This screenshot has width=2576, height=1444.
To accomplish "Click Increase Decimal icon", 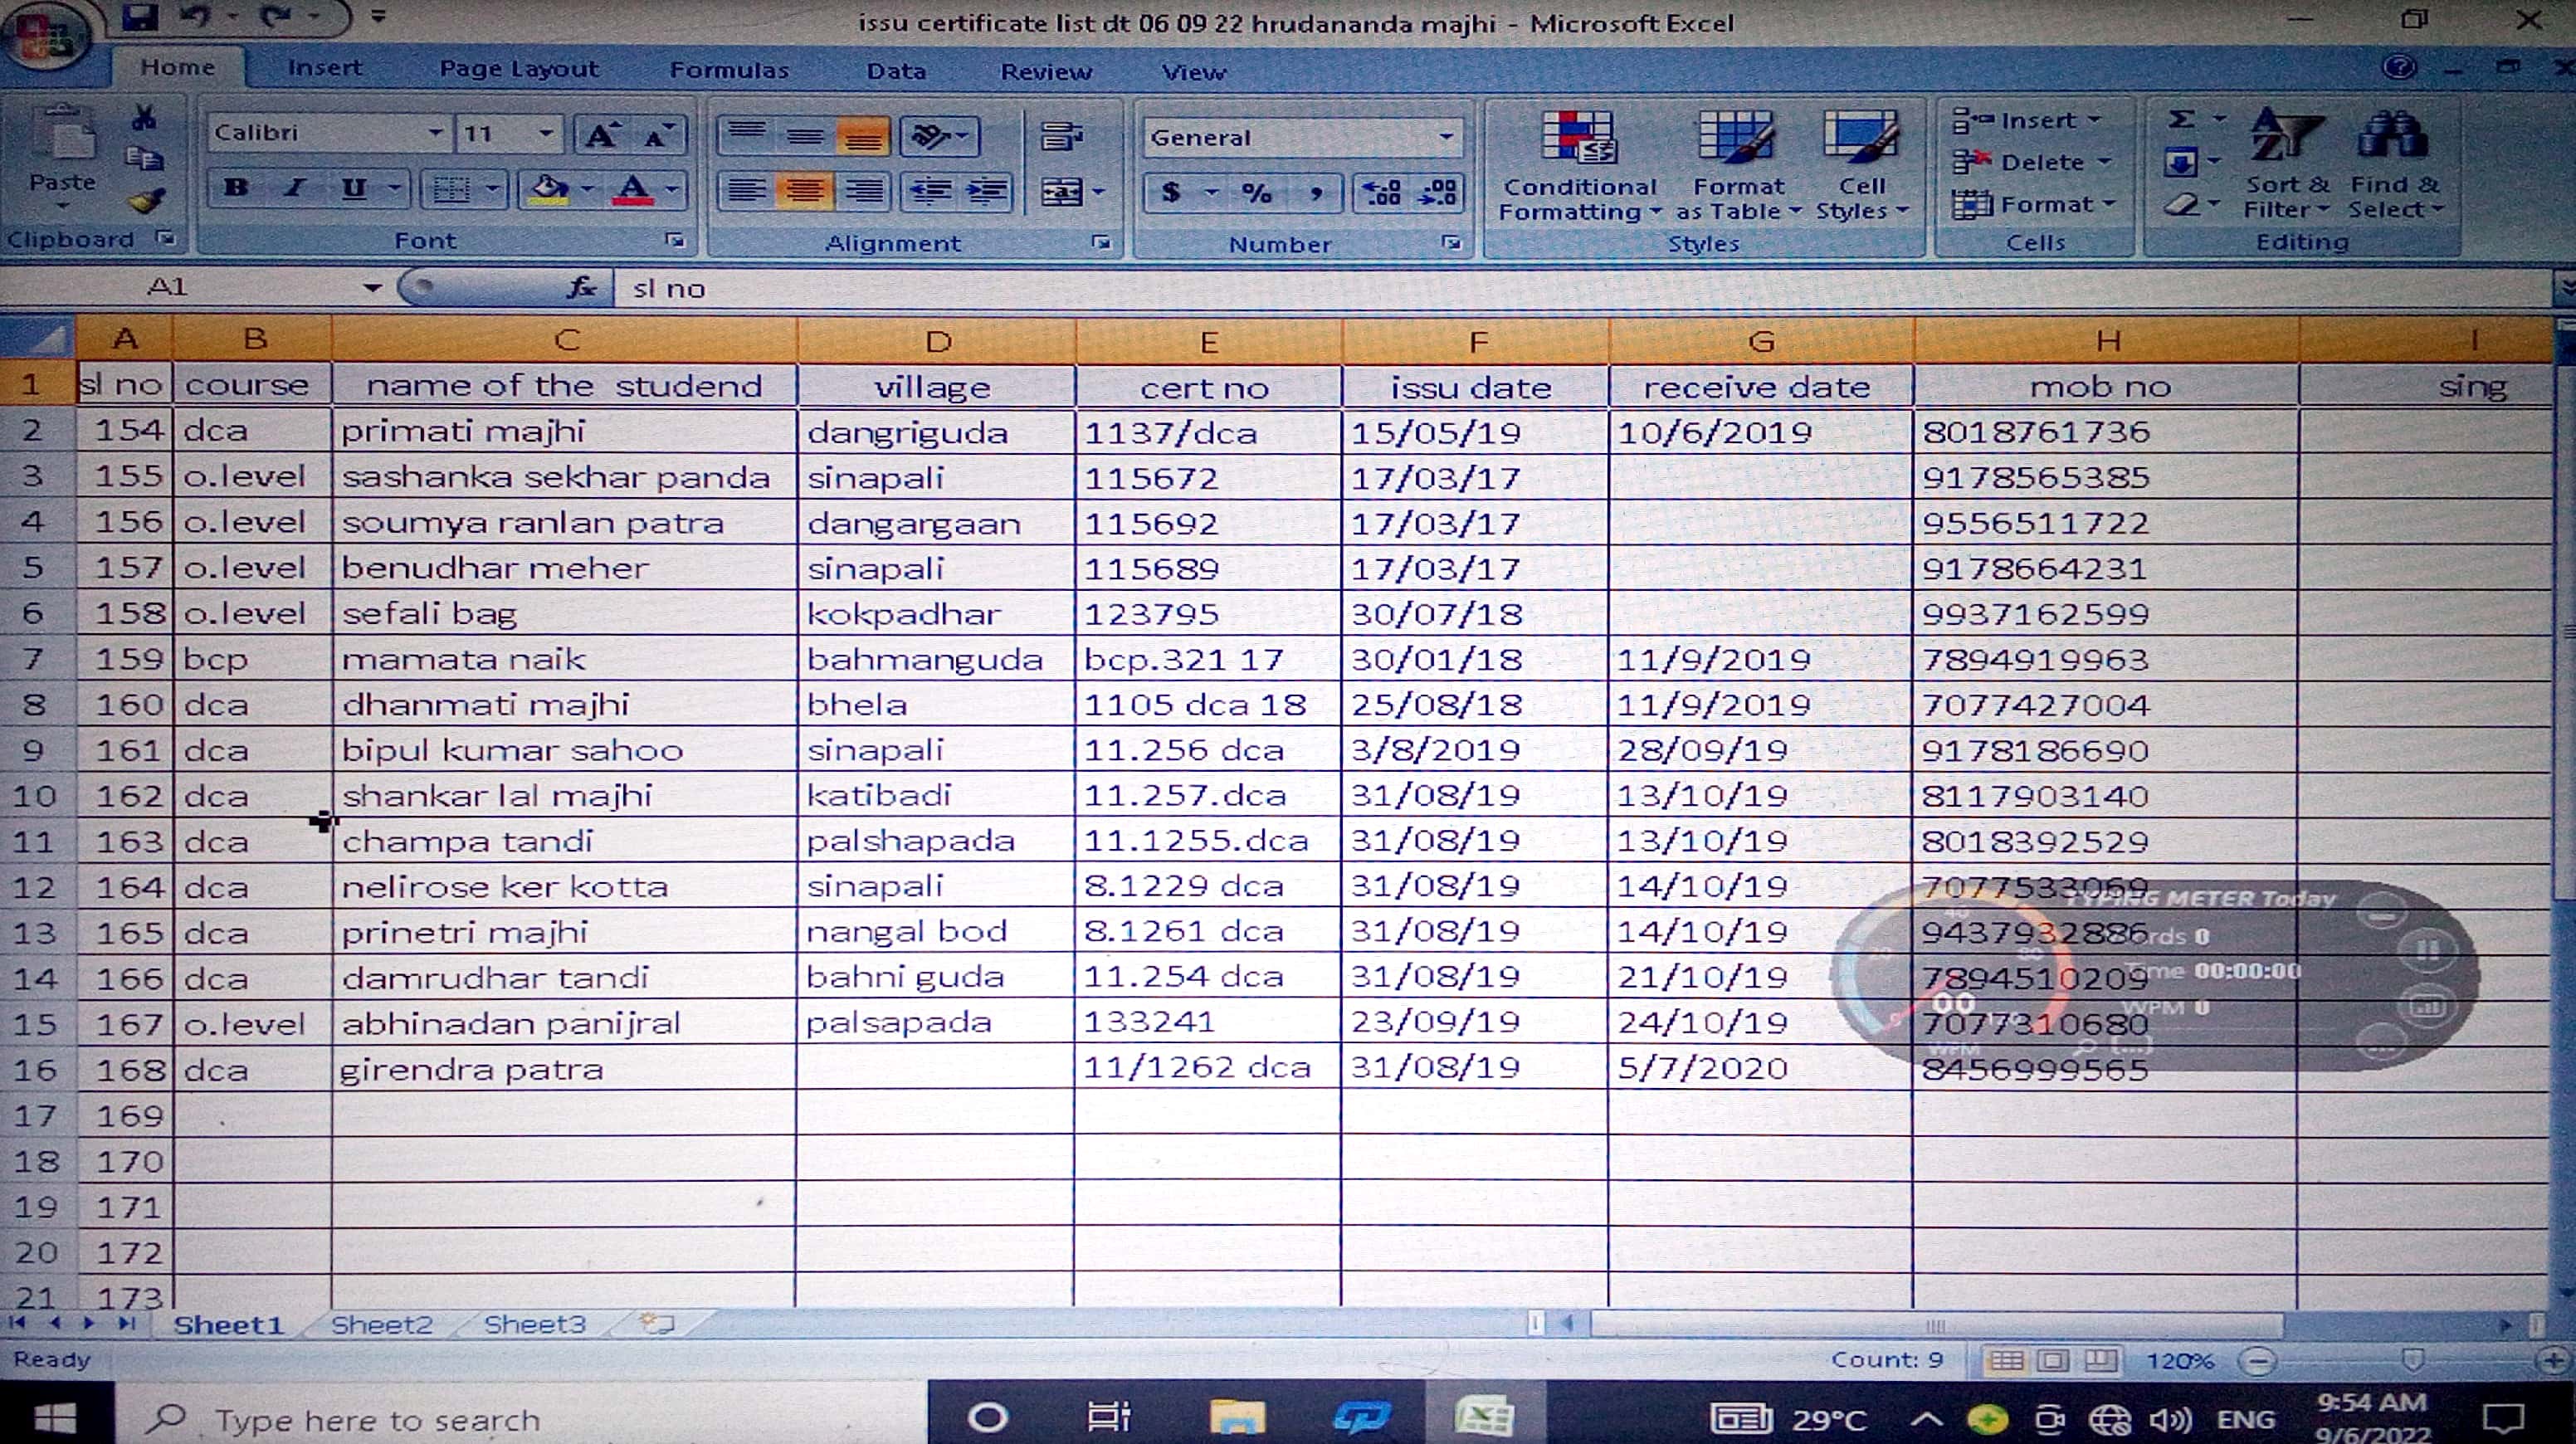I will (1382, 191).
